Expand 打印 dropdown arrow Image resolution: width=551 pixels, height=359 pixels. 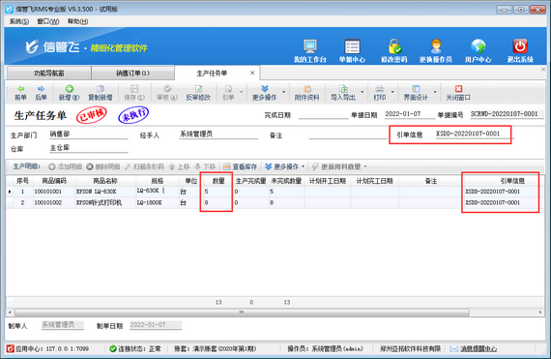click(x=392, y=92)
